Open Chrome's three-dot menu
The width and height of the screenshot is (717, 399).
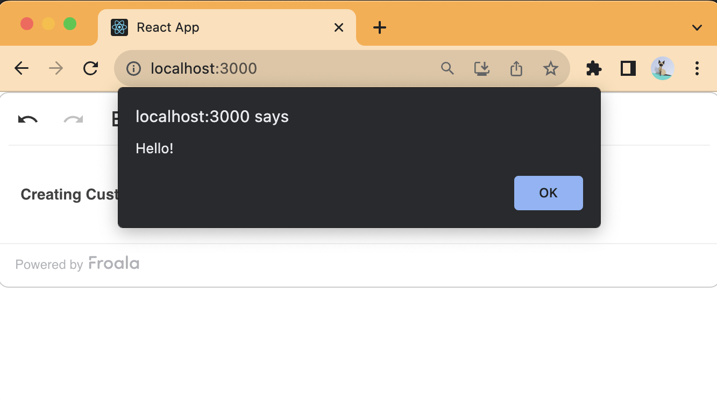[697, 68]
